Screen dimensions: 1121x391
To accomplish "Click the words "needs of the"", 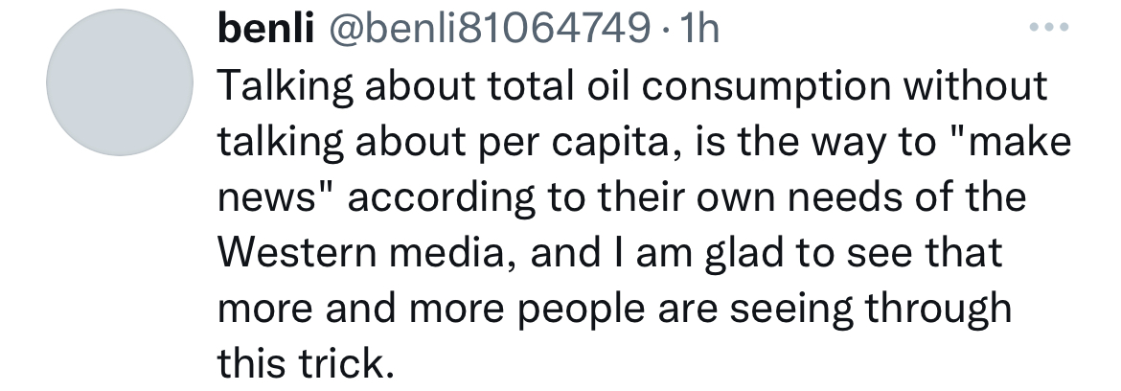I will (x=916, y=198).
